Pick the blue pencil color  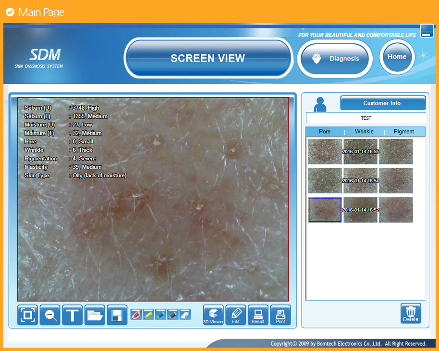tap(160, 315)
